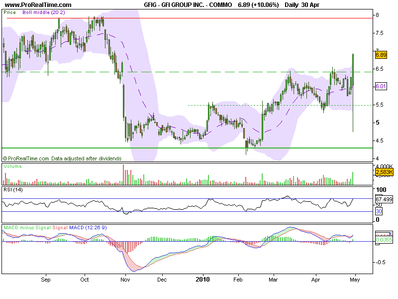Click the 6.5 price axis label
Viewport: 398px width, 299px height.
pos(380,69)
